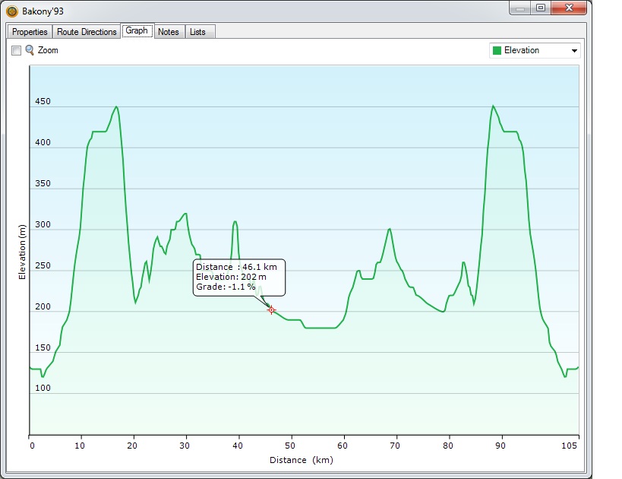The width and height of the screenshot is (622, 479).
Task: Click the "Elevation (m)" vertical axis title
Action: click(x=23, y=252)
